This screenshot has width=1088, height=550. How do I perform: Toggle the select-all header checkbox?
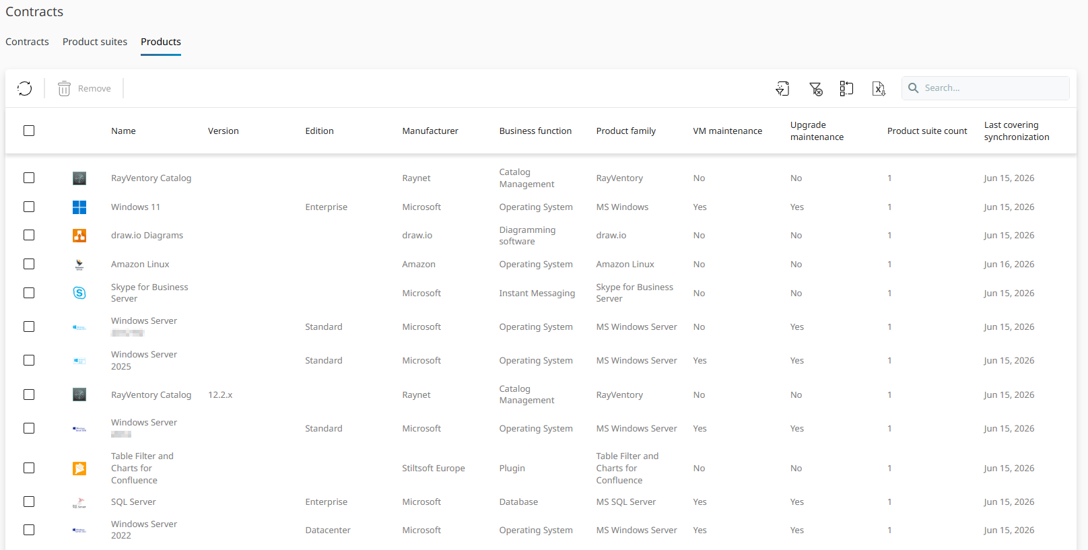tap(29, 131)
